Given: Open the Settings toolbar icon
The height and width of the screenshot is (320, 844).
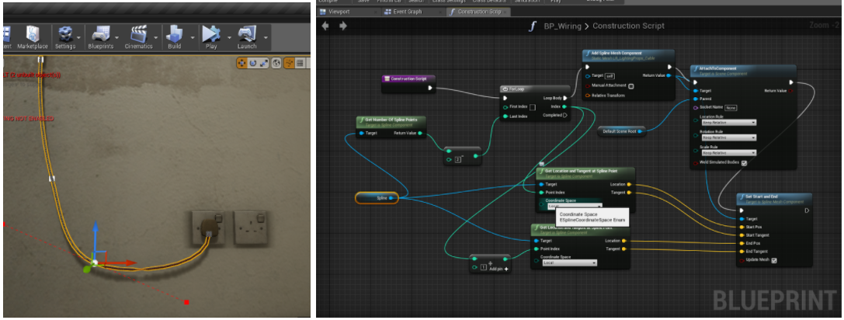Looking at the screenshot, I should point(65,38).
